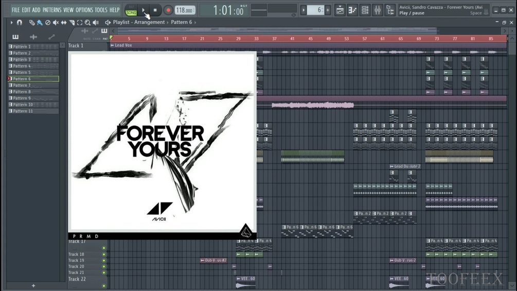The width and height of the screenshot is (517, 291).
Task: Open the Browser / plugin picker view
Action: coord(390,10)
